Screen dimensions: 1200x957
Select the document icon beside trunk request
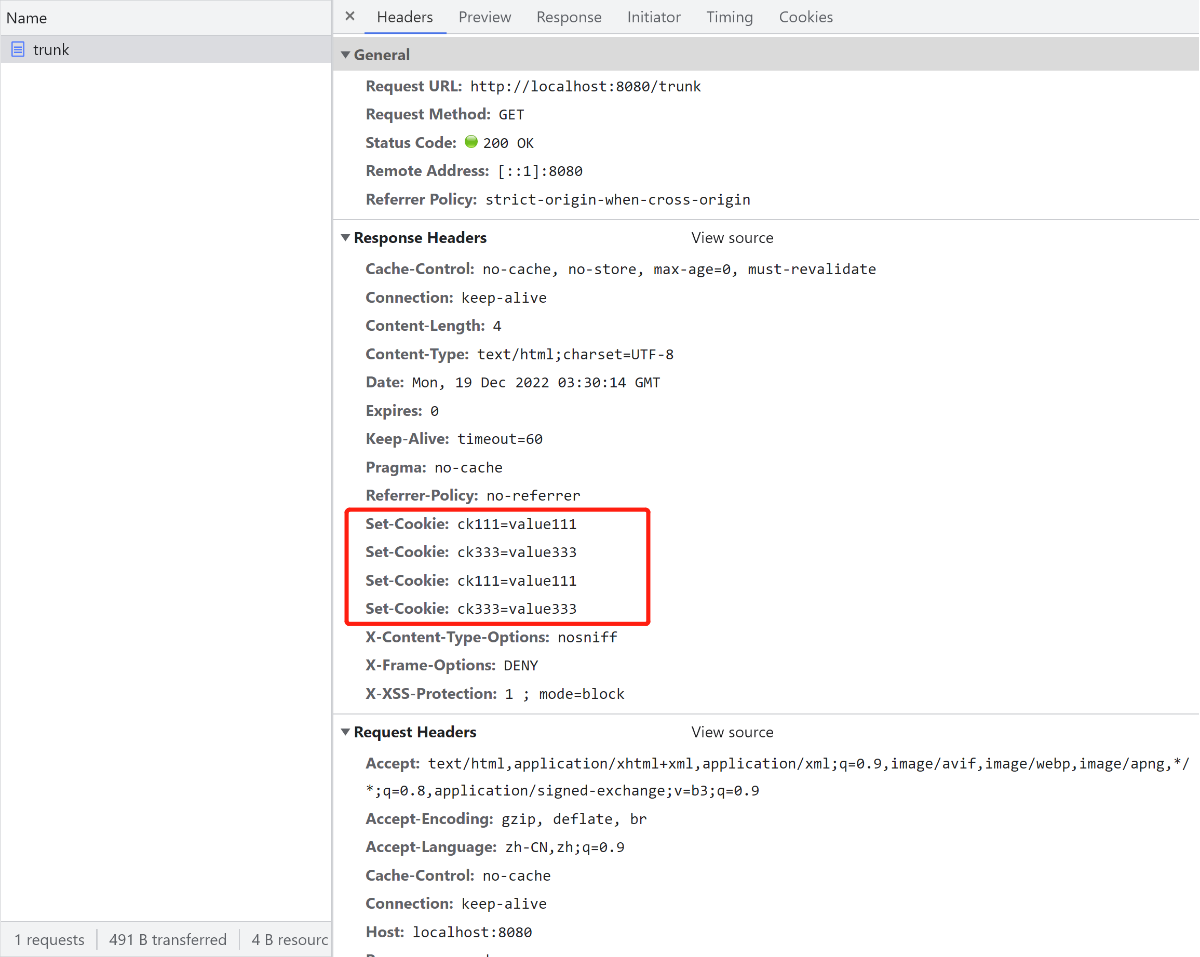[17, 49]
